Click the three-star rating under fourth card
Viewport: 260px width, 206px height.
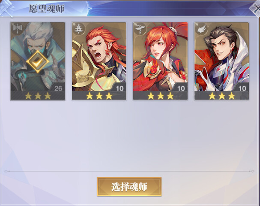[x=222, y=96]
